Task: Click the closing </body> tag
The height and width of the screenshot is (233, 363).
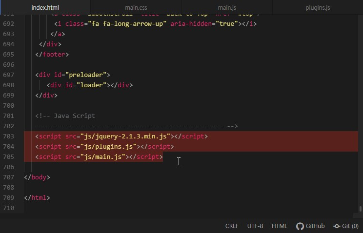Action: [x=37, y=177]
